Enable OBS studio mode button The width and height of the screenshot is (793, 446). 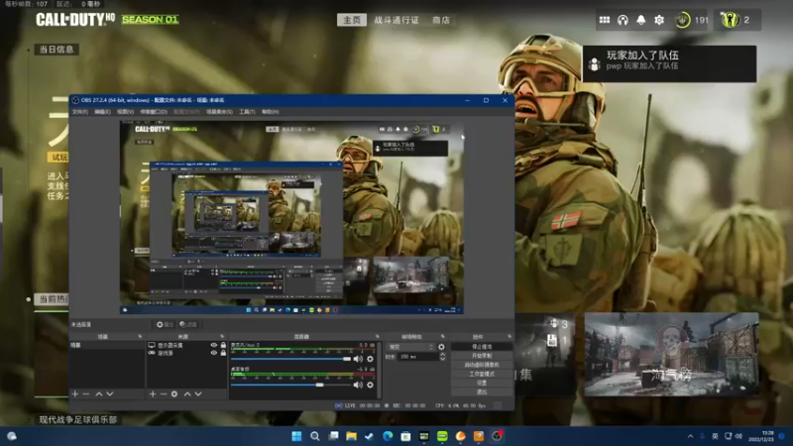click(x=482, y=375)
